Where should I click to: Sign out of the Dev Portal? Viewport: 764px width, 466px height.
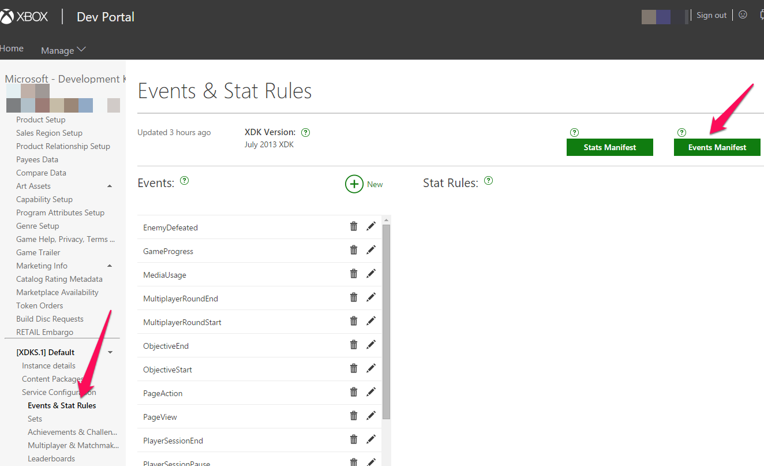(x=711, y=15)
